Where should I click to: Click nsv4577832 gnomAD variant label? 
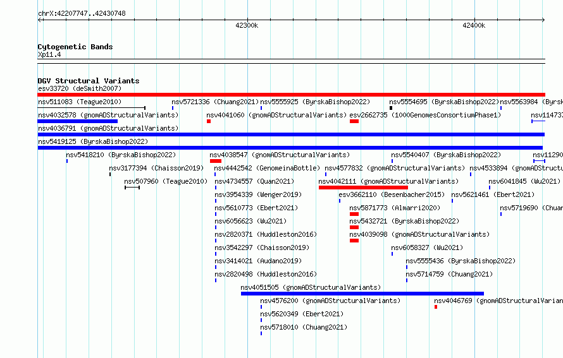[395, 168]
